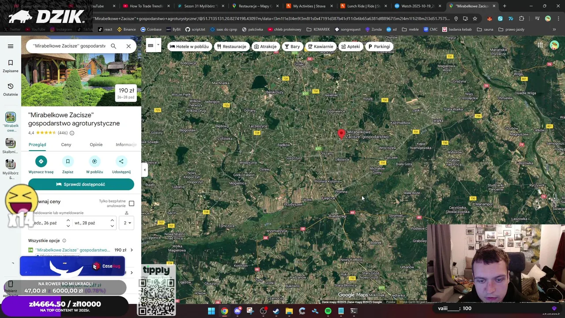
Task: Filter map by Bary
Action: click(x=292, y=46)
